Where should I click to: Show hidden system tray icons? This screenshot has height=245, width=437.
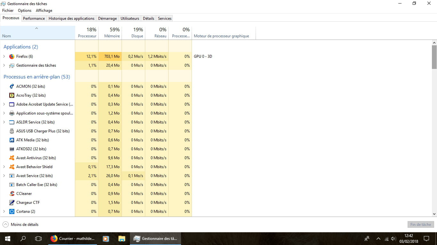coord(378,239)
